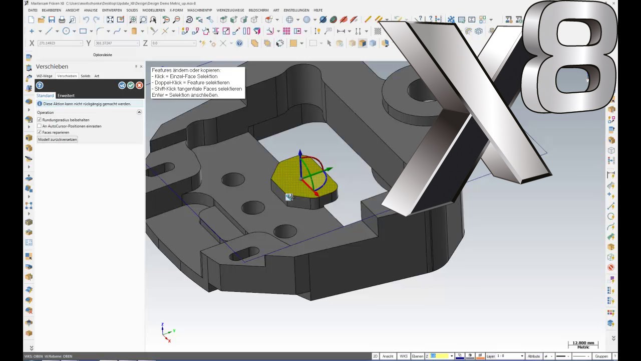Save the file with the floppy icon

click(x=52, y=20)
